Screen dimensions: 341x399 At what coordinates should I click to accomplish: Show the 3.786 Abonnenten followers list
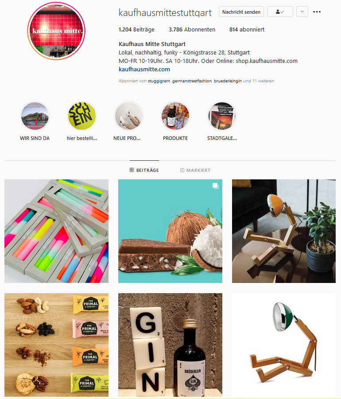click(192, 30)
